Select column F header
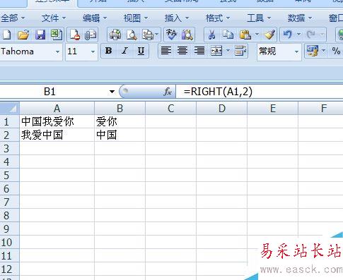This screenshot has width=343, height=280. point(320,109)
